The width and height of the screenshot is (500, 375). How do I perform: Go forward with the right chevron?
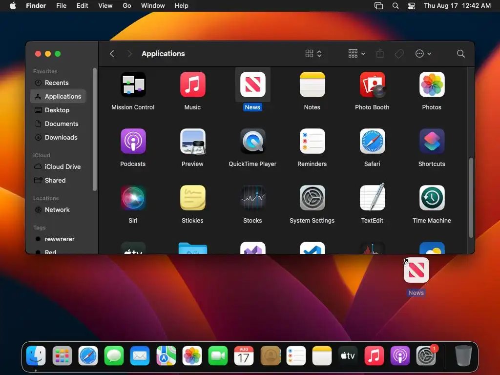[129, 54]
